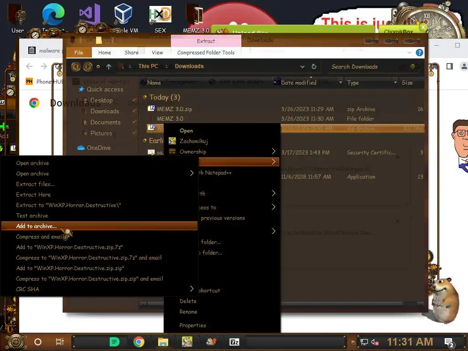
Task: Refresh the Downloads folder view
Action: [314, 67]
